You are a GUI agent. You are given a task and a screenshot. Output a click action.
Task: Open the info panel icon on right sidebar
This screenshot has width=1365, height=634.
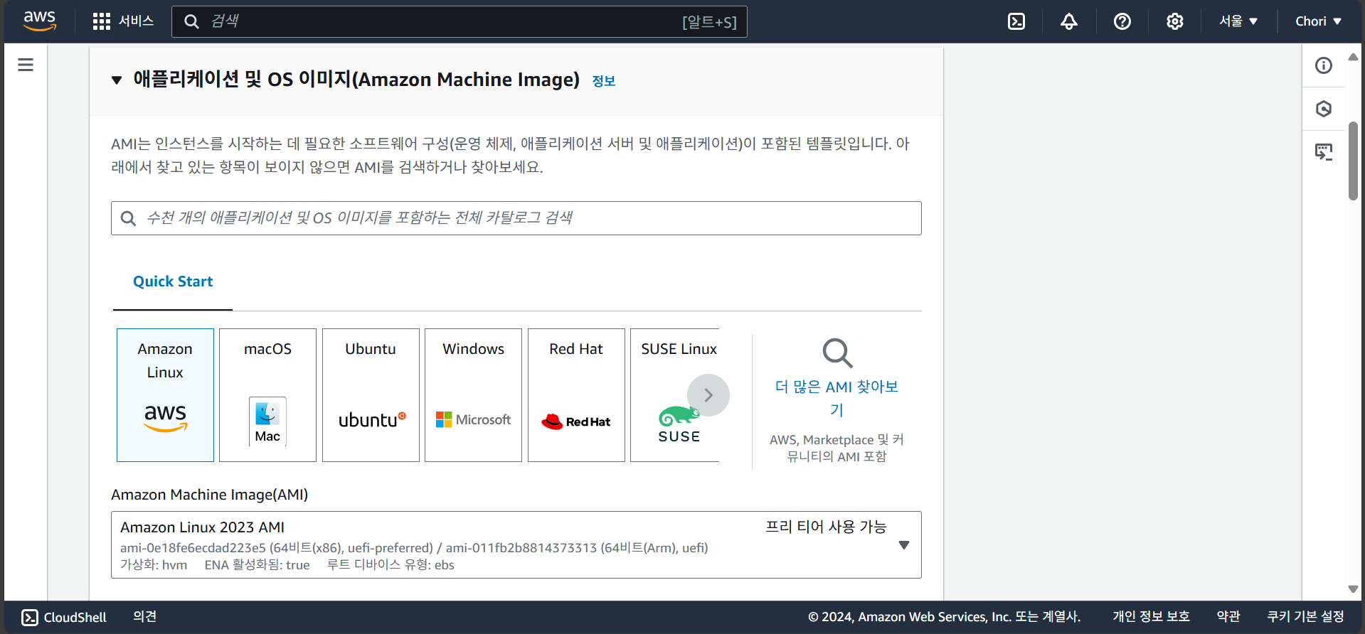coord(1324,65)
